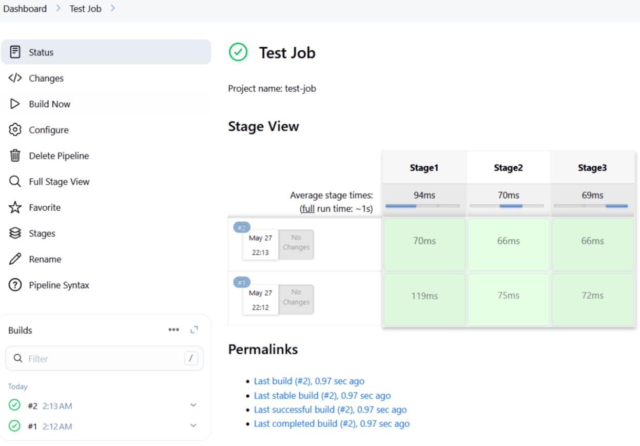Image resolution: width=640 pixels, height=446 pixels.
Task: Click the Configure gear icon
Action: click(x=15, y=130)
